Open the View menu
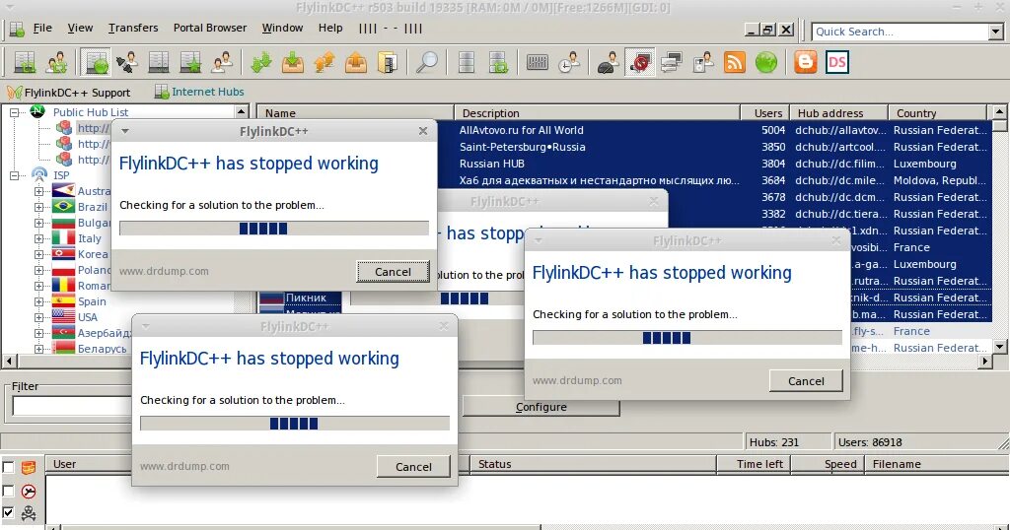 (x=81, y=28)
